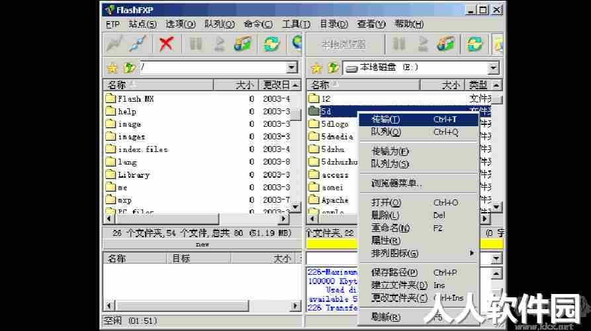Click the right pane parent folder icon
Image resolution: width=591 pixels, height=331 pixels.
pyautogui.click(x=334, y=68)
